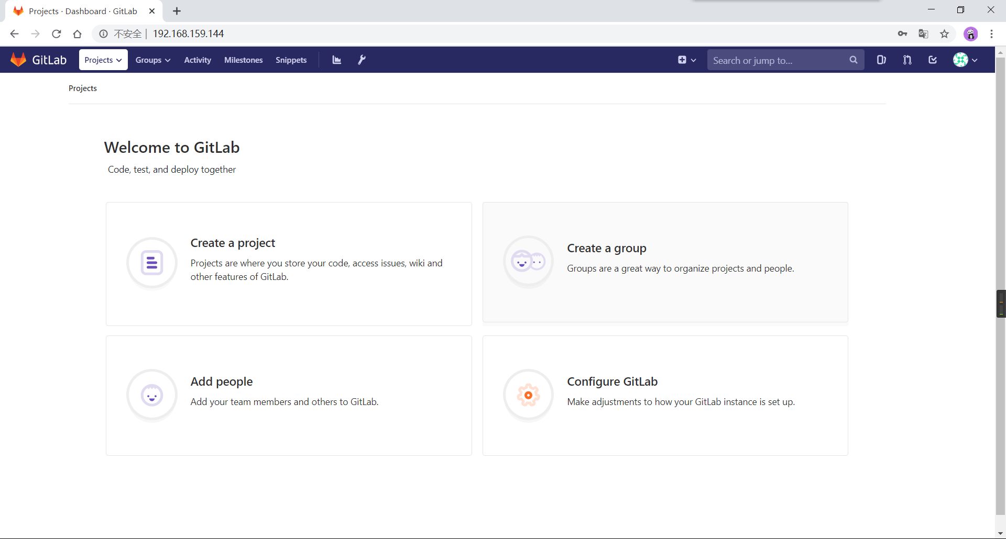
Task: Open the Projects dropdown menu
Action: tap(103, 60)
